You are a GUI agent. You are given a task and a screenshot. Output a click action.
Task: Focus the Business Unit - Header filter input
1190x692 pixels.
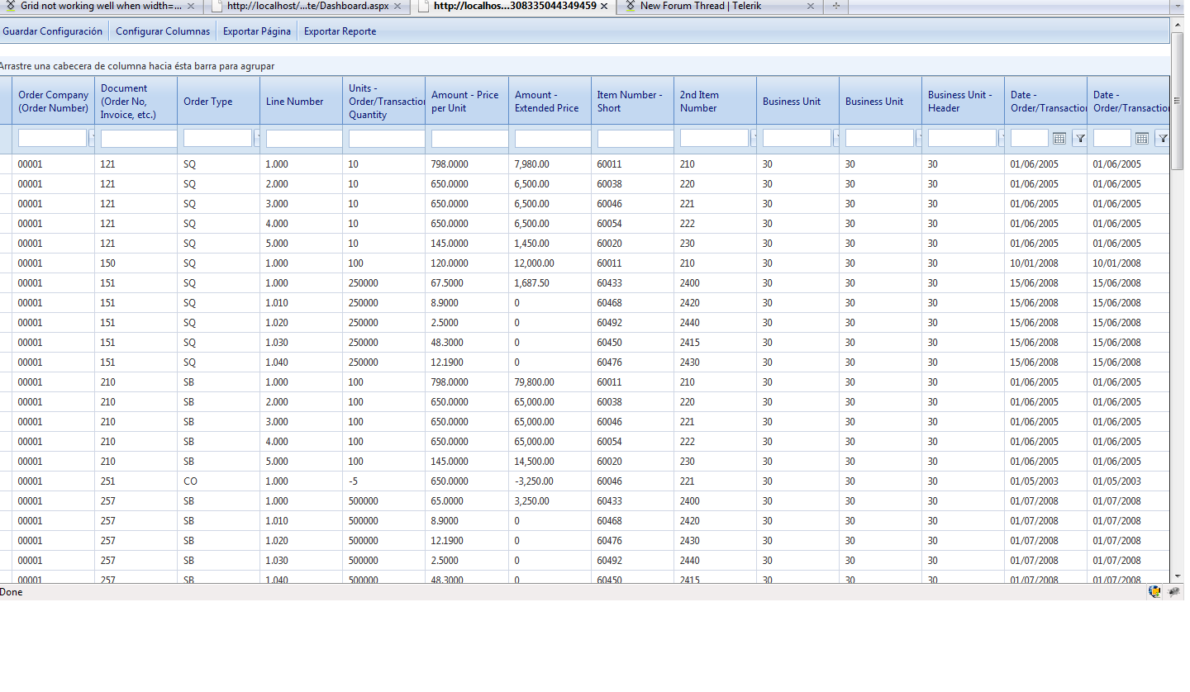pos(962,138)
